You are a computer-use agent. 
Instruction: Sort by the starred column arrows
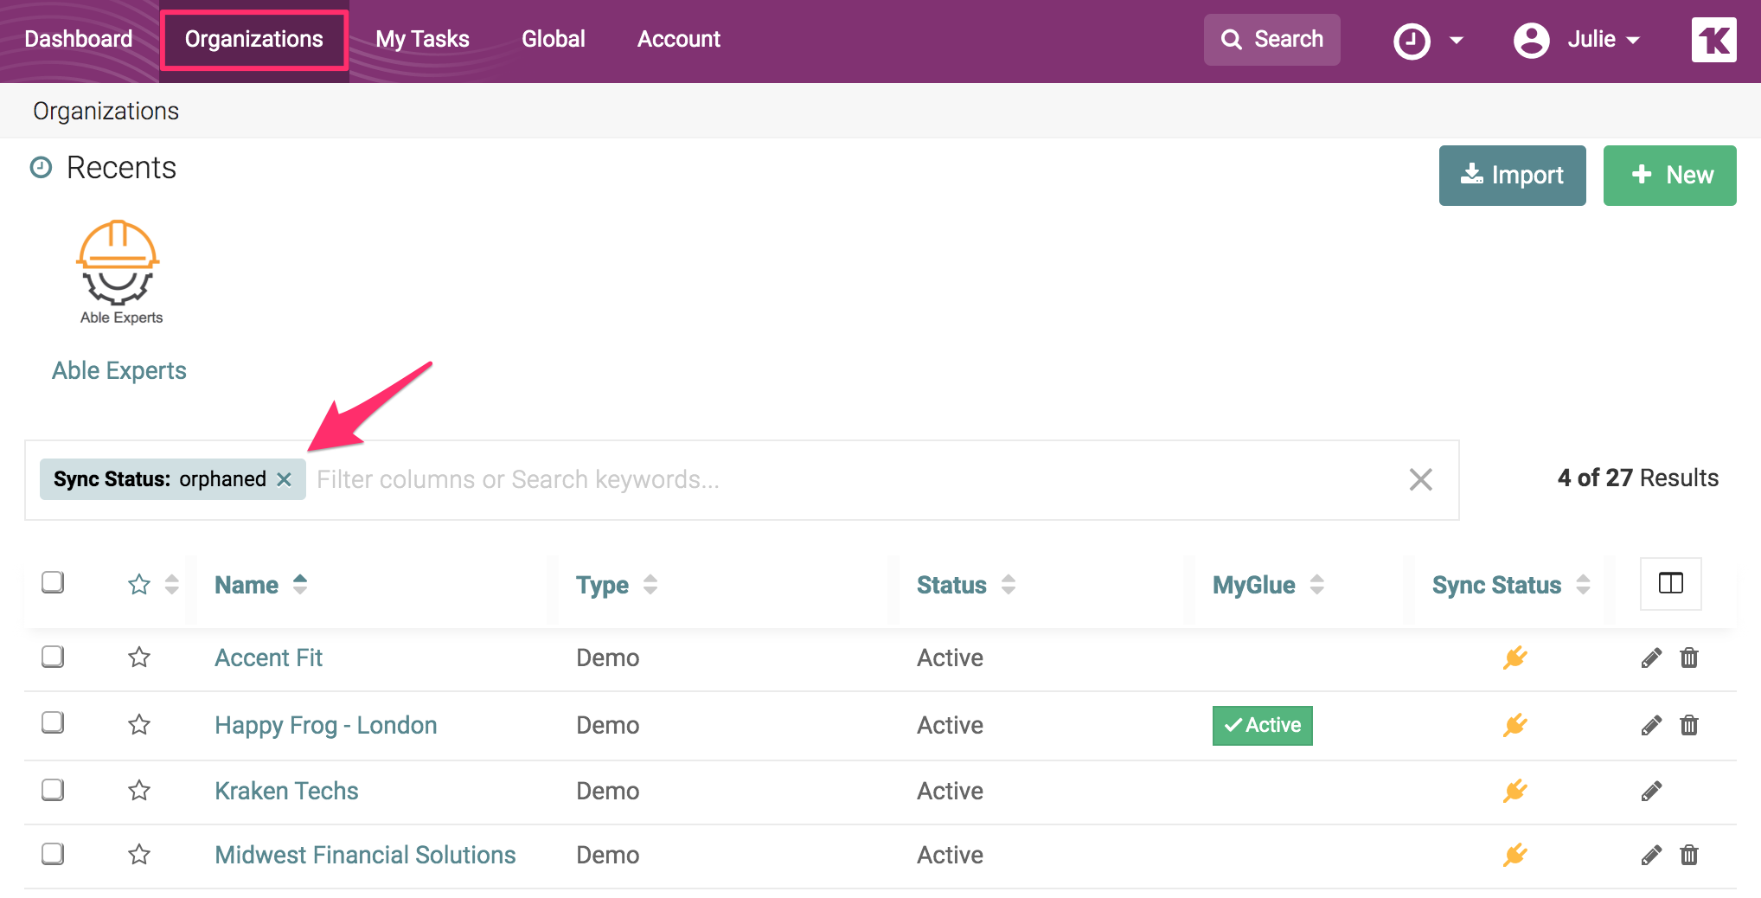pos(172,585)
